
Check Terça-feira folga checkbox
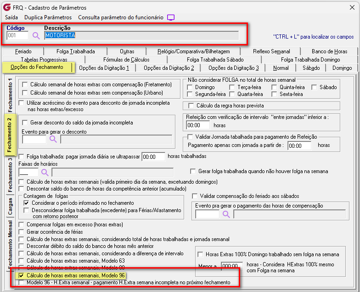pyautogui.click(x=232, y=87)
